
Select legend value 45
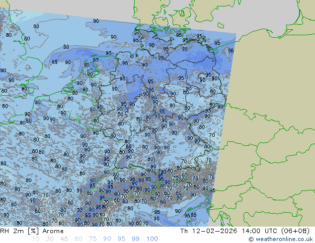point(64,239)
